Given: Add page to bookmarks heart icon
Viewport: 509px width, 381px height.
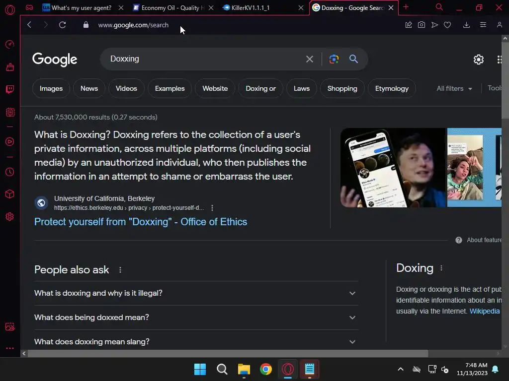Looking at the screenshot, I should click(x=447, y=25).
